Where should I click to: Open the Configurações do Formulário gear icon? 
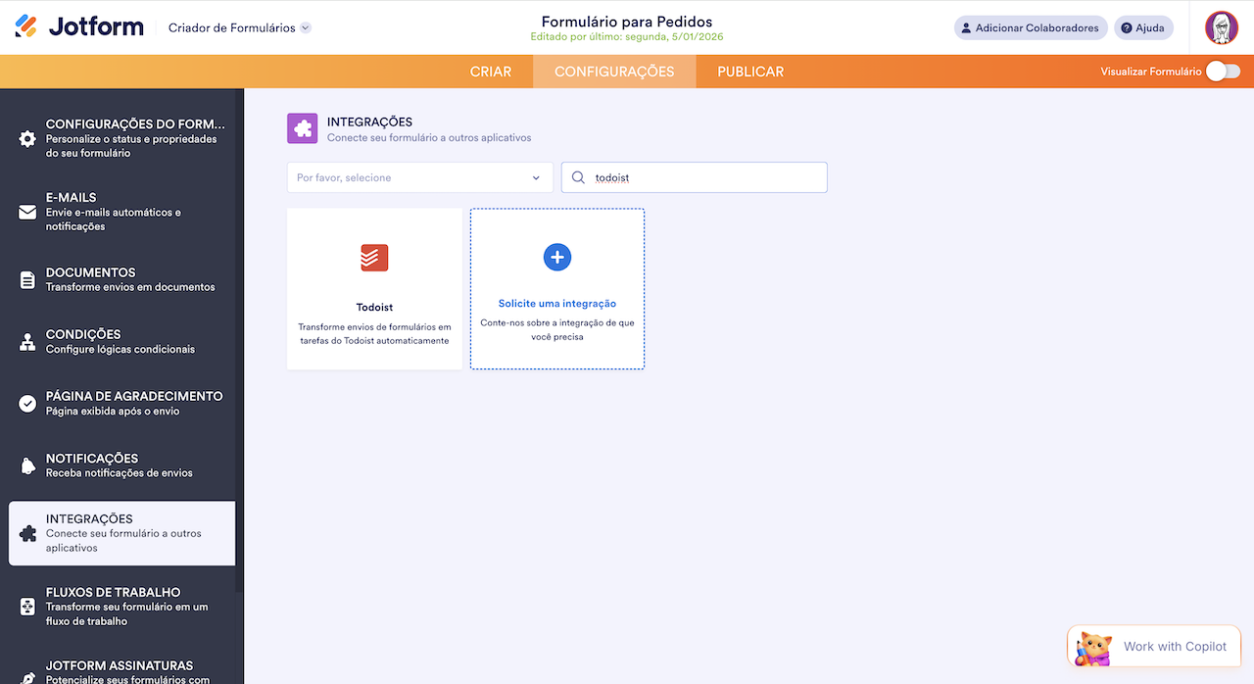[x=27, y=138]
